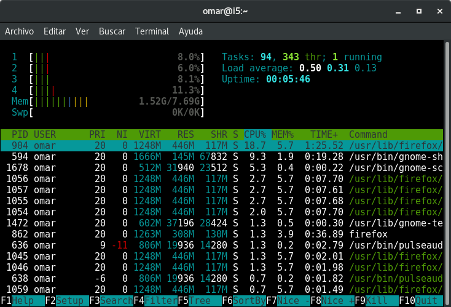451x307 pixels.
Task: Click the -11 nice value
Action: pos(119,245)
